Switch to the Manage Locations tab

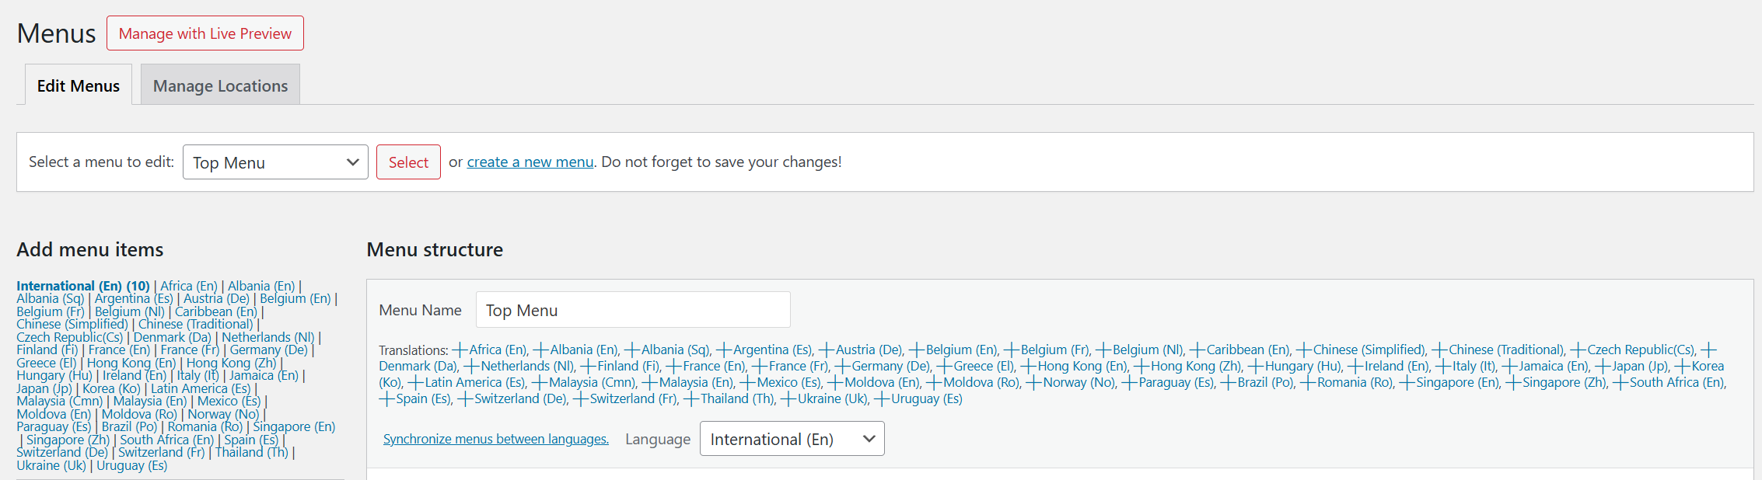[x=220, y=85]
